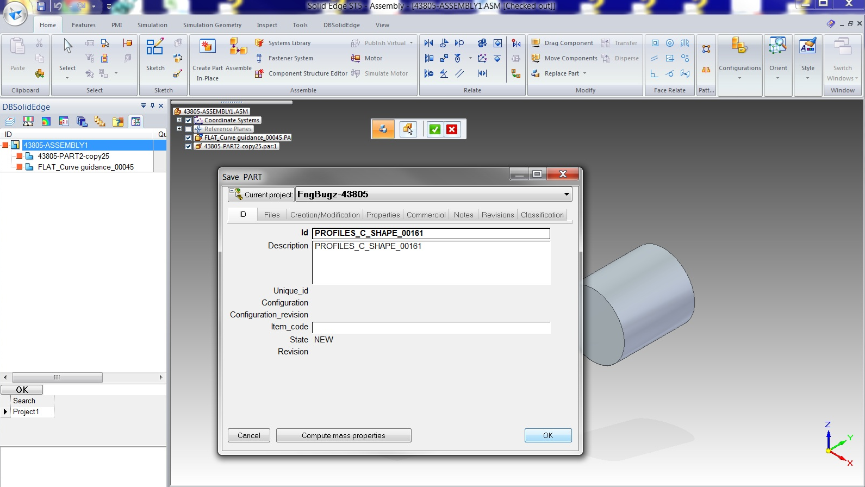Viewport: 865px width, 487px height.
Task: Click the Gear relationship icon in Relate group
Action: point(482,43)
